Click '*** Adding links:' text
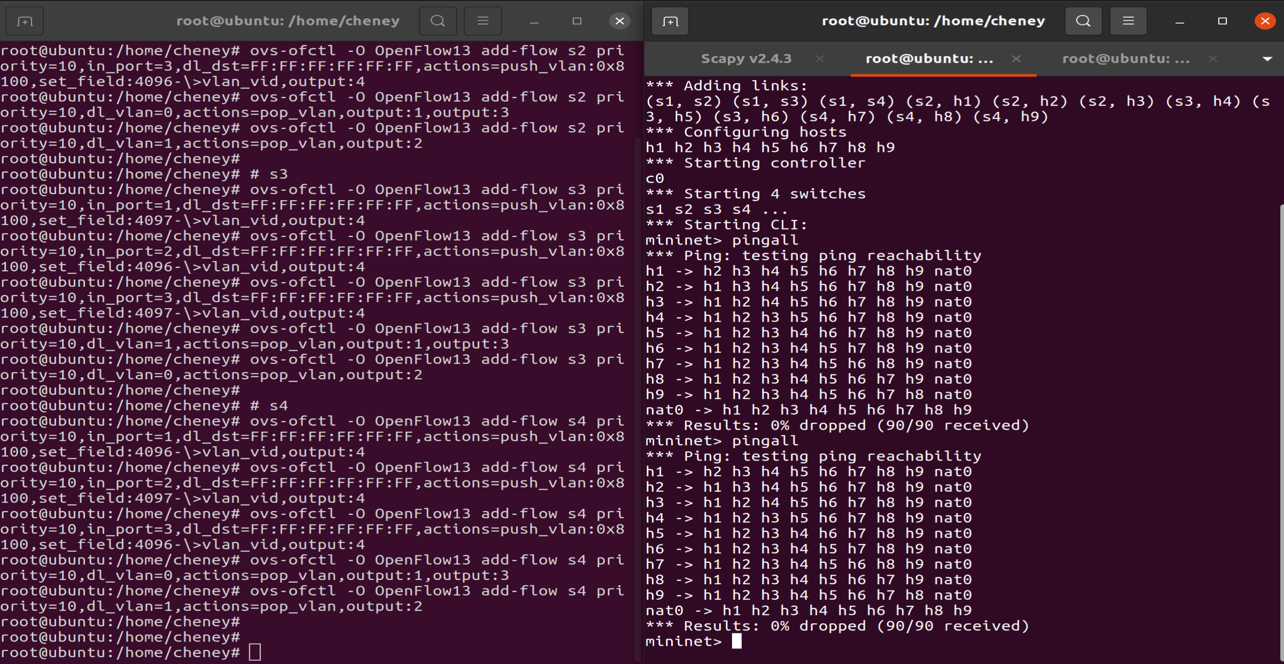 point(726,86)
